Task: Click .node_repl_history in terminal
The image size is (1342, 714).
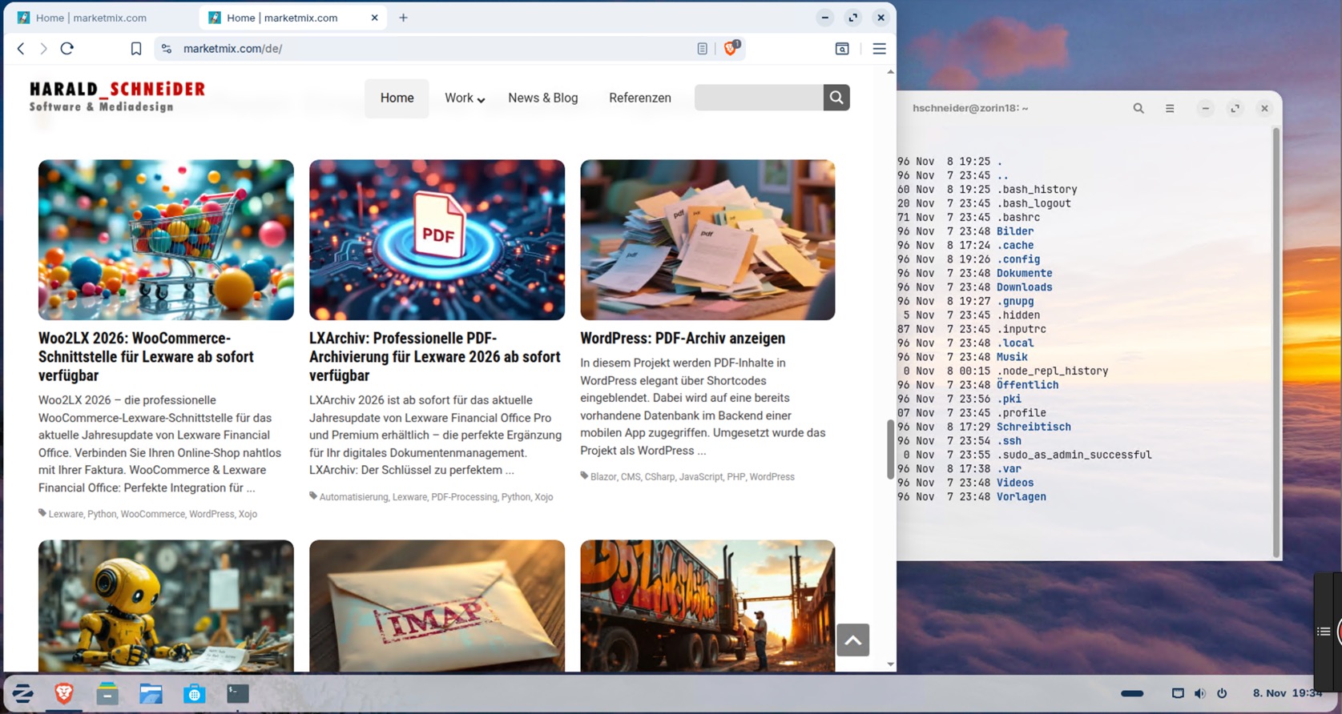Action: click(x=1052, y=371)
